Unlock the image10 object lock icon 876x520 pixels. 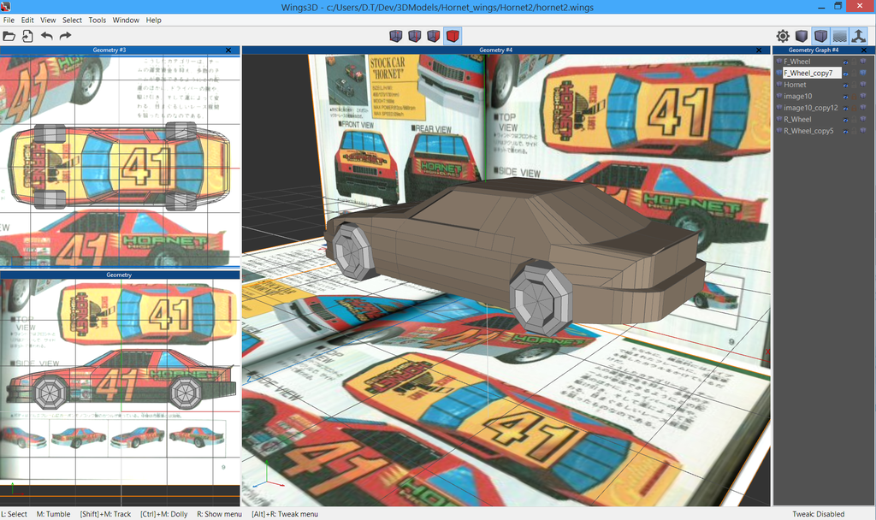854,97
